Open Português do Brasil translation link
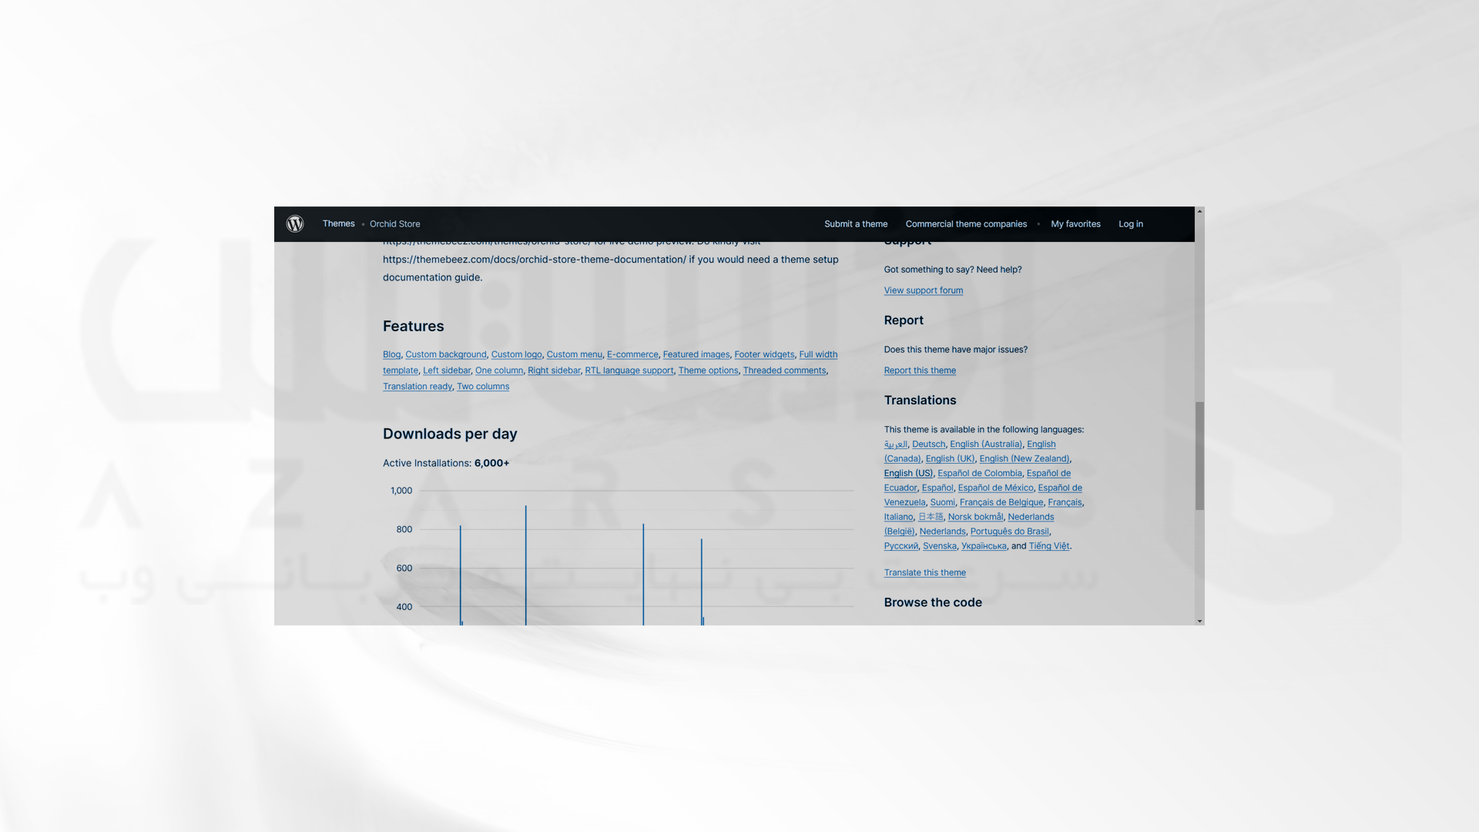 [1009, 532]
